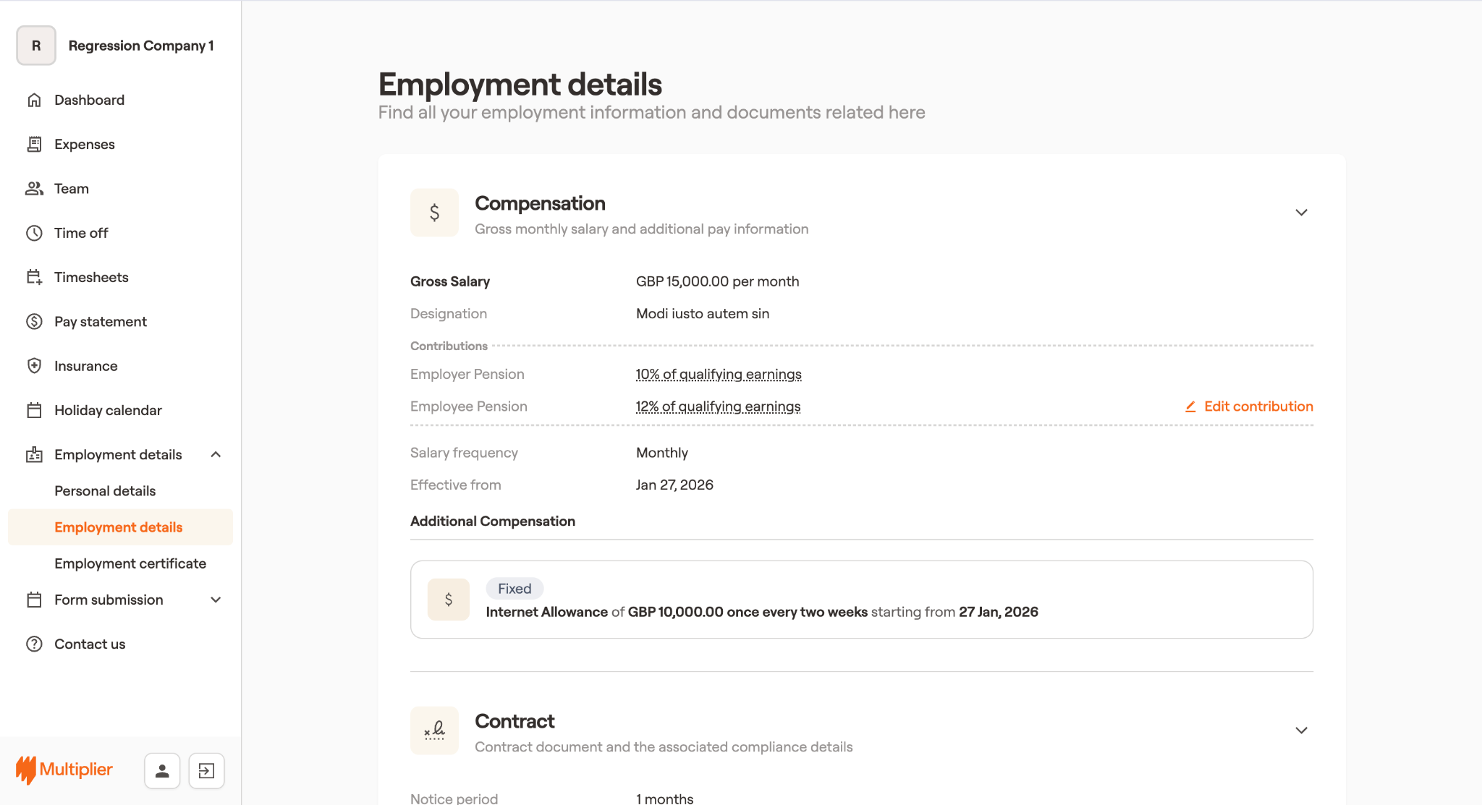Screen dimensions: 1482x805
Task: Click the Pay statement dollar icon
Action: (x=34, y=322)
